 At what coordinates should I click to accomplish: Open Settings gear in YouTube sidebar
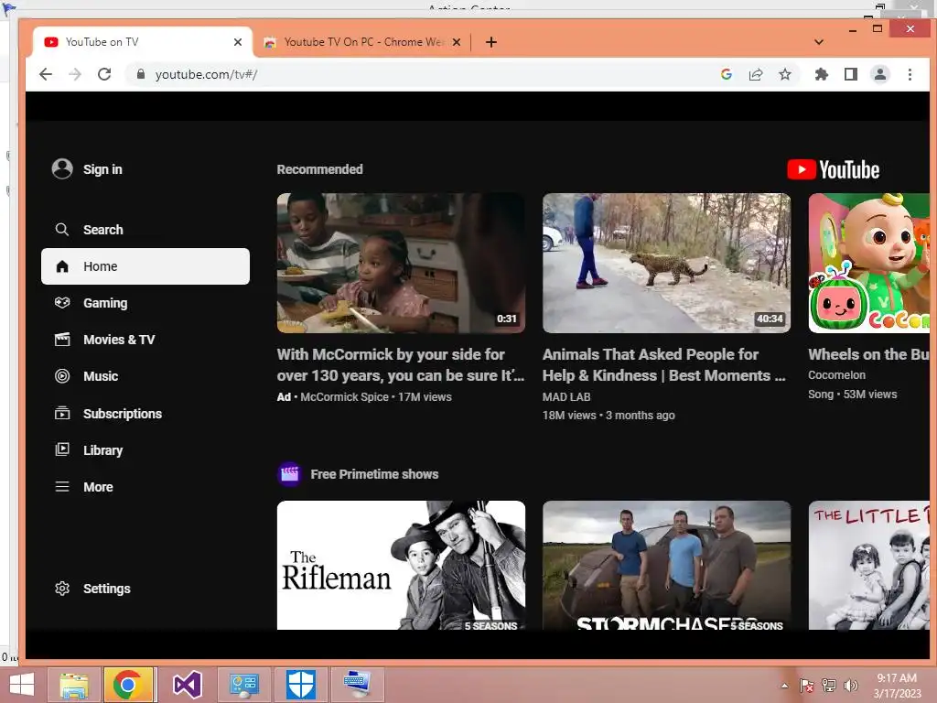click(62, 589)
